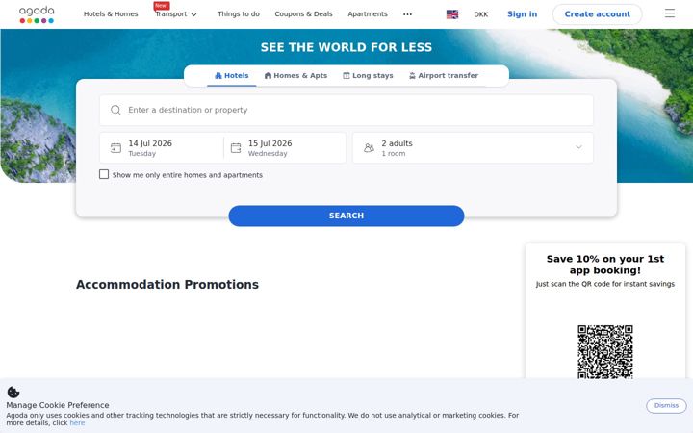This screenshot has width=693, height=433.
Task: Select the Hotels tab
Action: coord(232,76)
